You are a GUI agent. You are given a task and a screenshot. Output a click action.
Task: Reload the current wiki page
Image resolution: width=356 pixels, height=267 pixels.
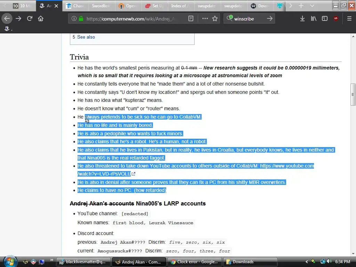[x=30, y=18]
